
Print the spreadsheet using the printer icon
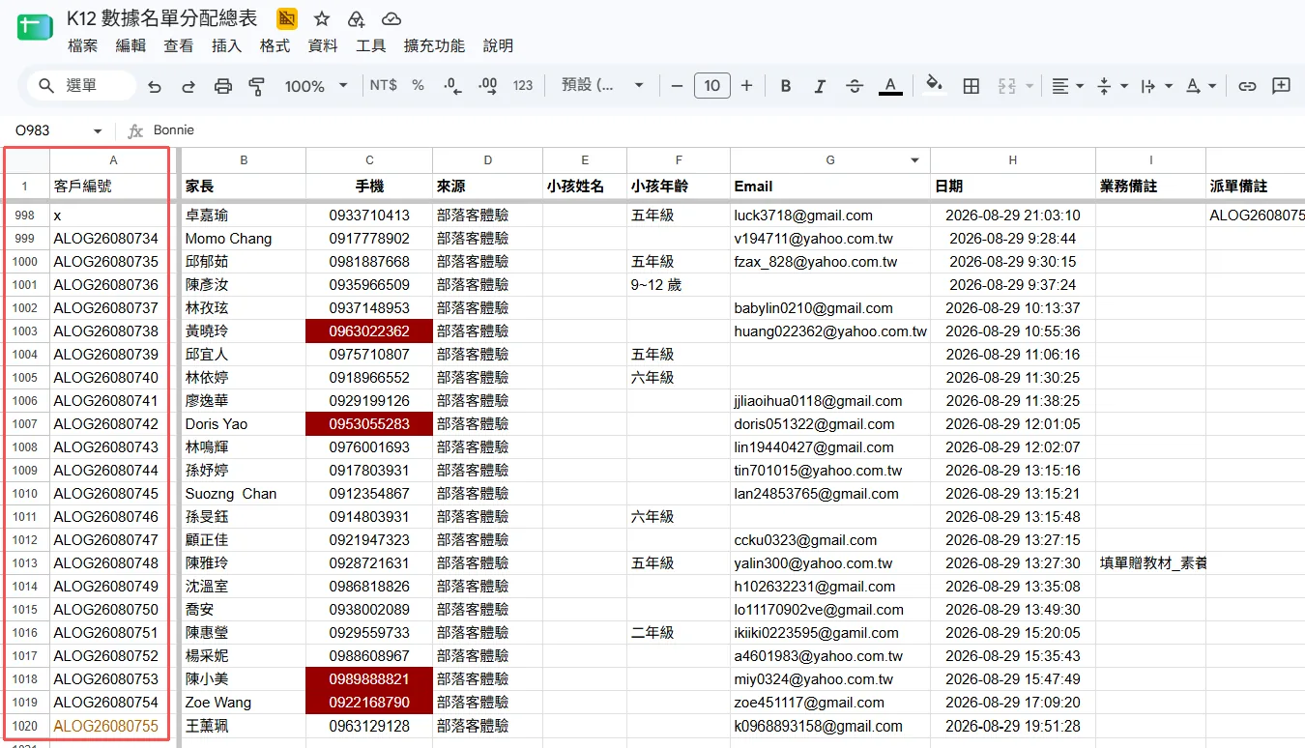[223, 86]
